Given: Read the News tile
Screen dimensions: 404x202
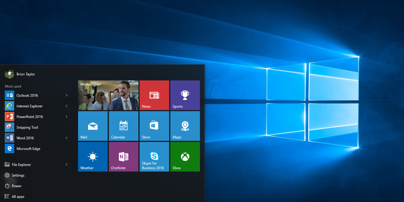Looking at the screenshot, I should 154,95.
